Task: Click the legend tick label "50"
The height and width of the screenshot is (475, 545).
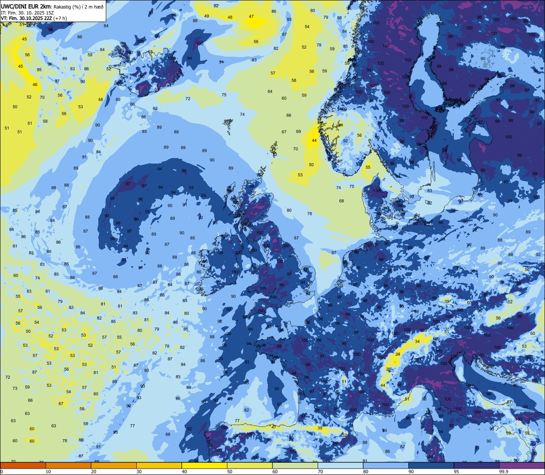Action: pyautogui.click(x=229, y=472)
